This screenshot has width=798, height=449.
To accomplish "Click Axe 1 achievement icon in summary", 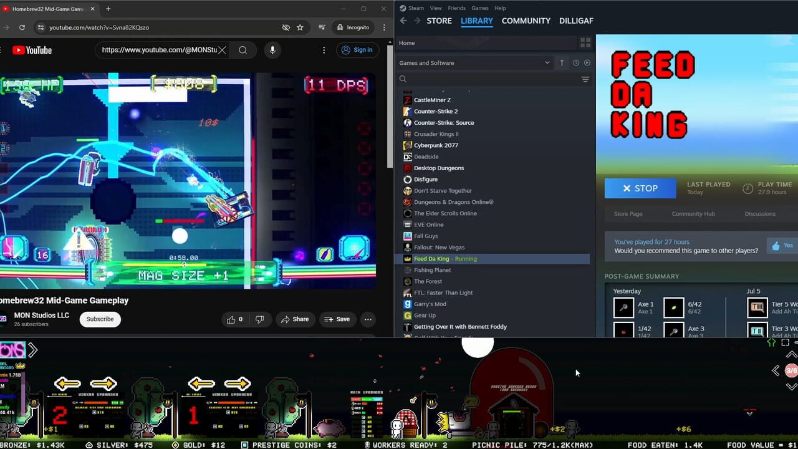I will pyautogui.click(x=623, y=307).
